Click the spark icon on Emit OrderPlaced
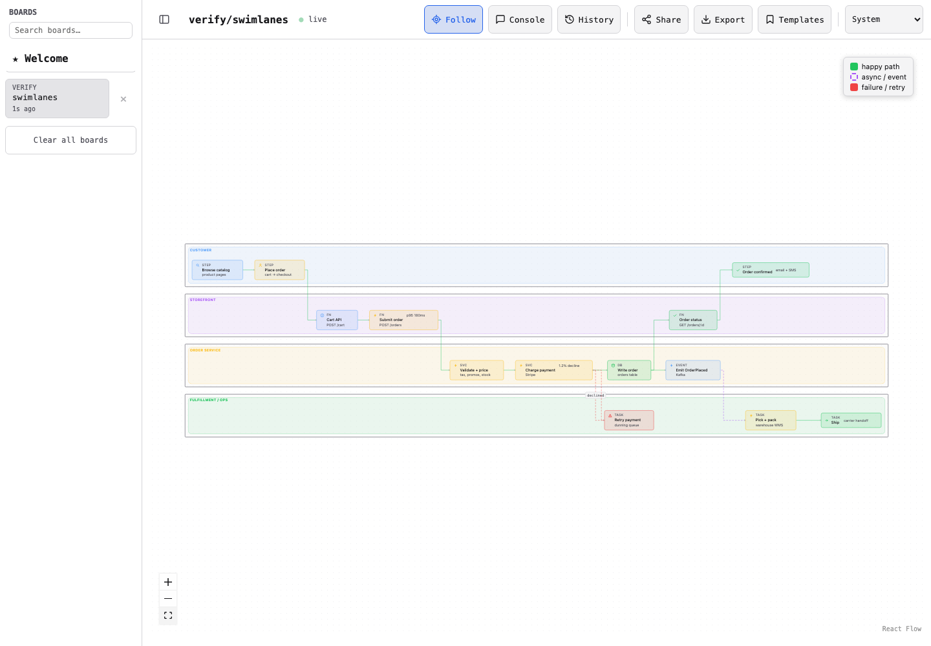This screenshot has height=646, width=931. (672, 365)
